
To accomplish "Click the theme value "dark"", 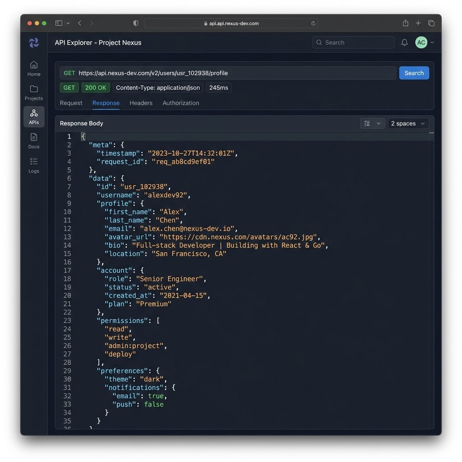I will click(x=152, y=379).
